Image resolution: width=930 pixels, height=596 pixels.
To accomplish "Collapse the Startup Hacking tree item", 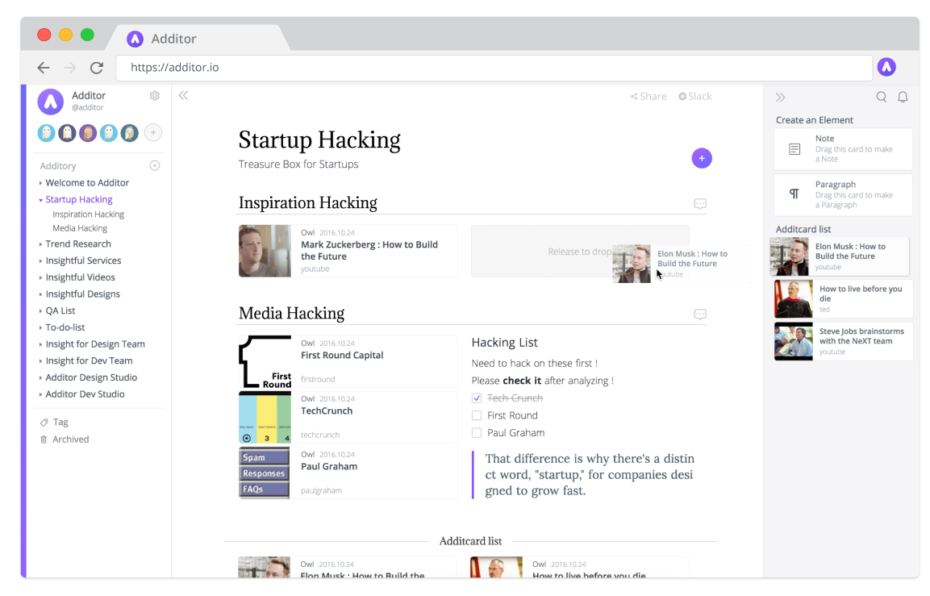I will [40, 199].
